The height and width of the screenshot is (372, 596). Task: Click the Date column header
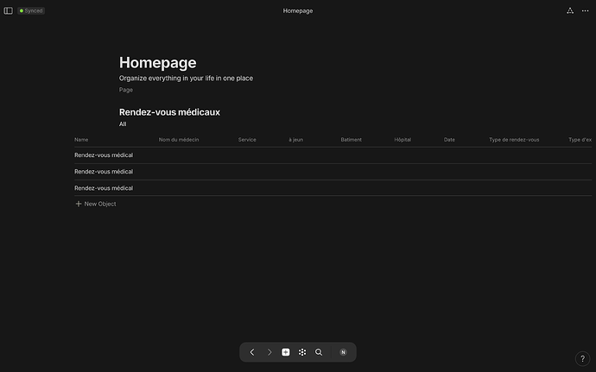coord(449,140)
